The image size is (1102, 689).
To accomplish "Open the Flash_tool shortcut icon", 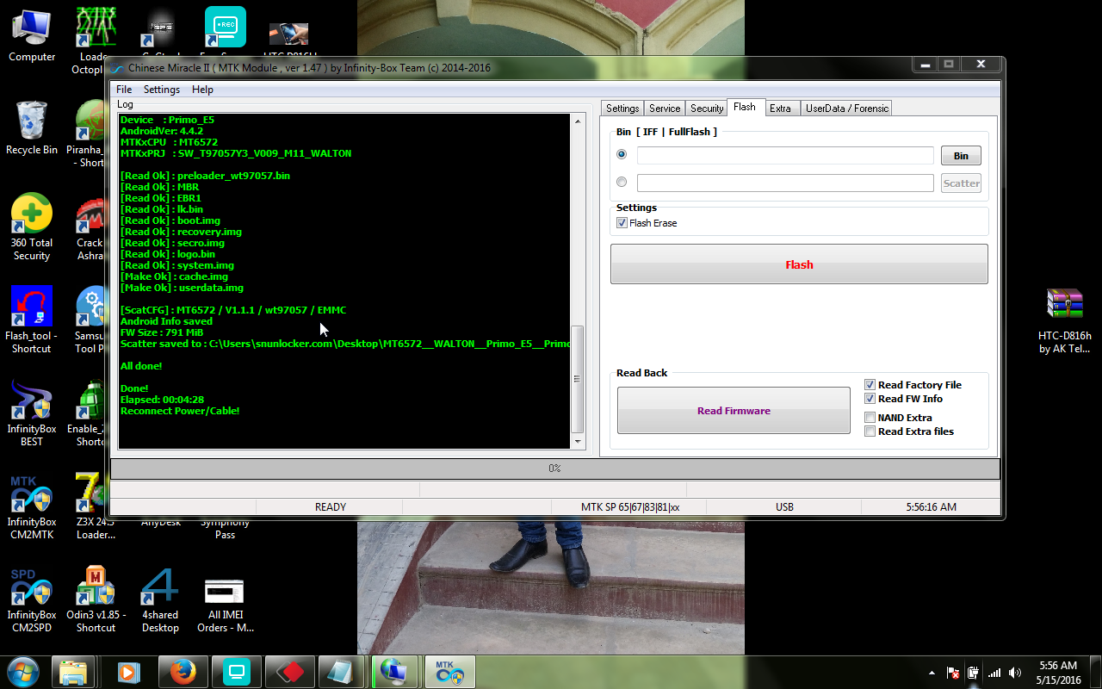I will pyautogui.click(x=32, y=320).
